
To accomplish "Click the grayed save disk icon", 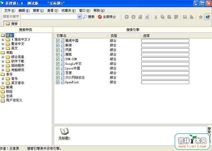I will (x=185, y=17).
